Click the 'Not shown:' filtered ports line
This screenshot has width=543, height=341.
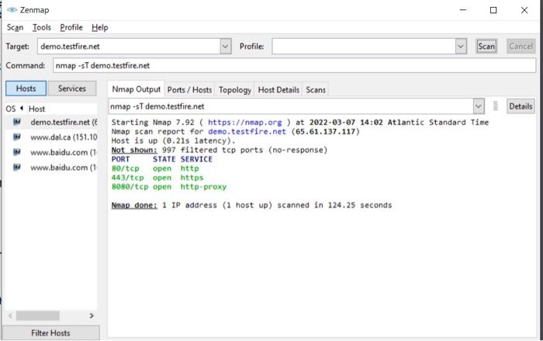coord(220,150)
